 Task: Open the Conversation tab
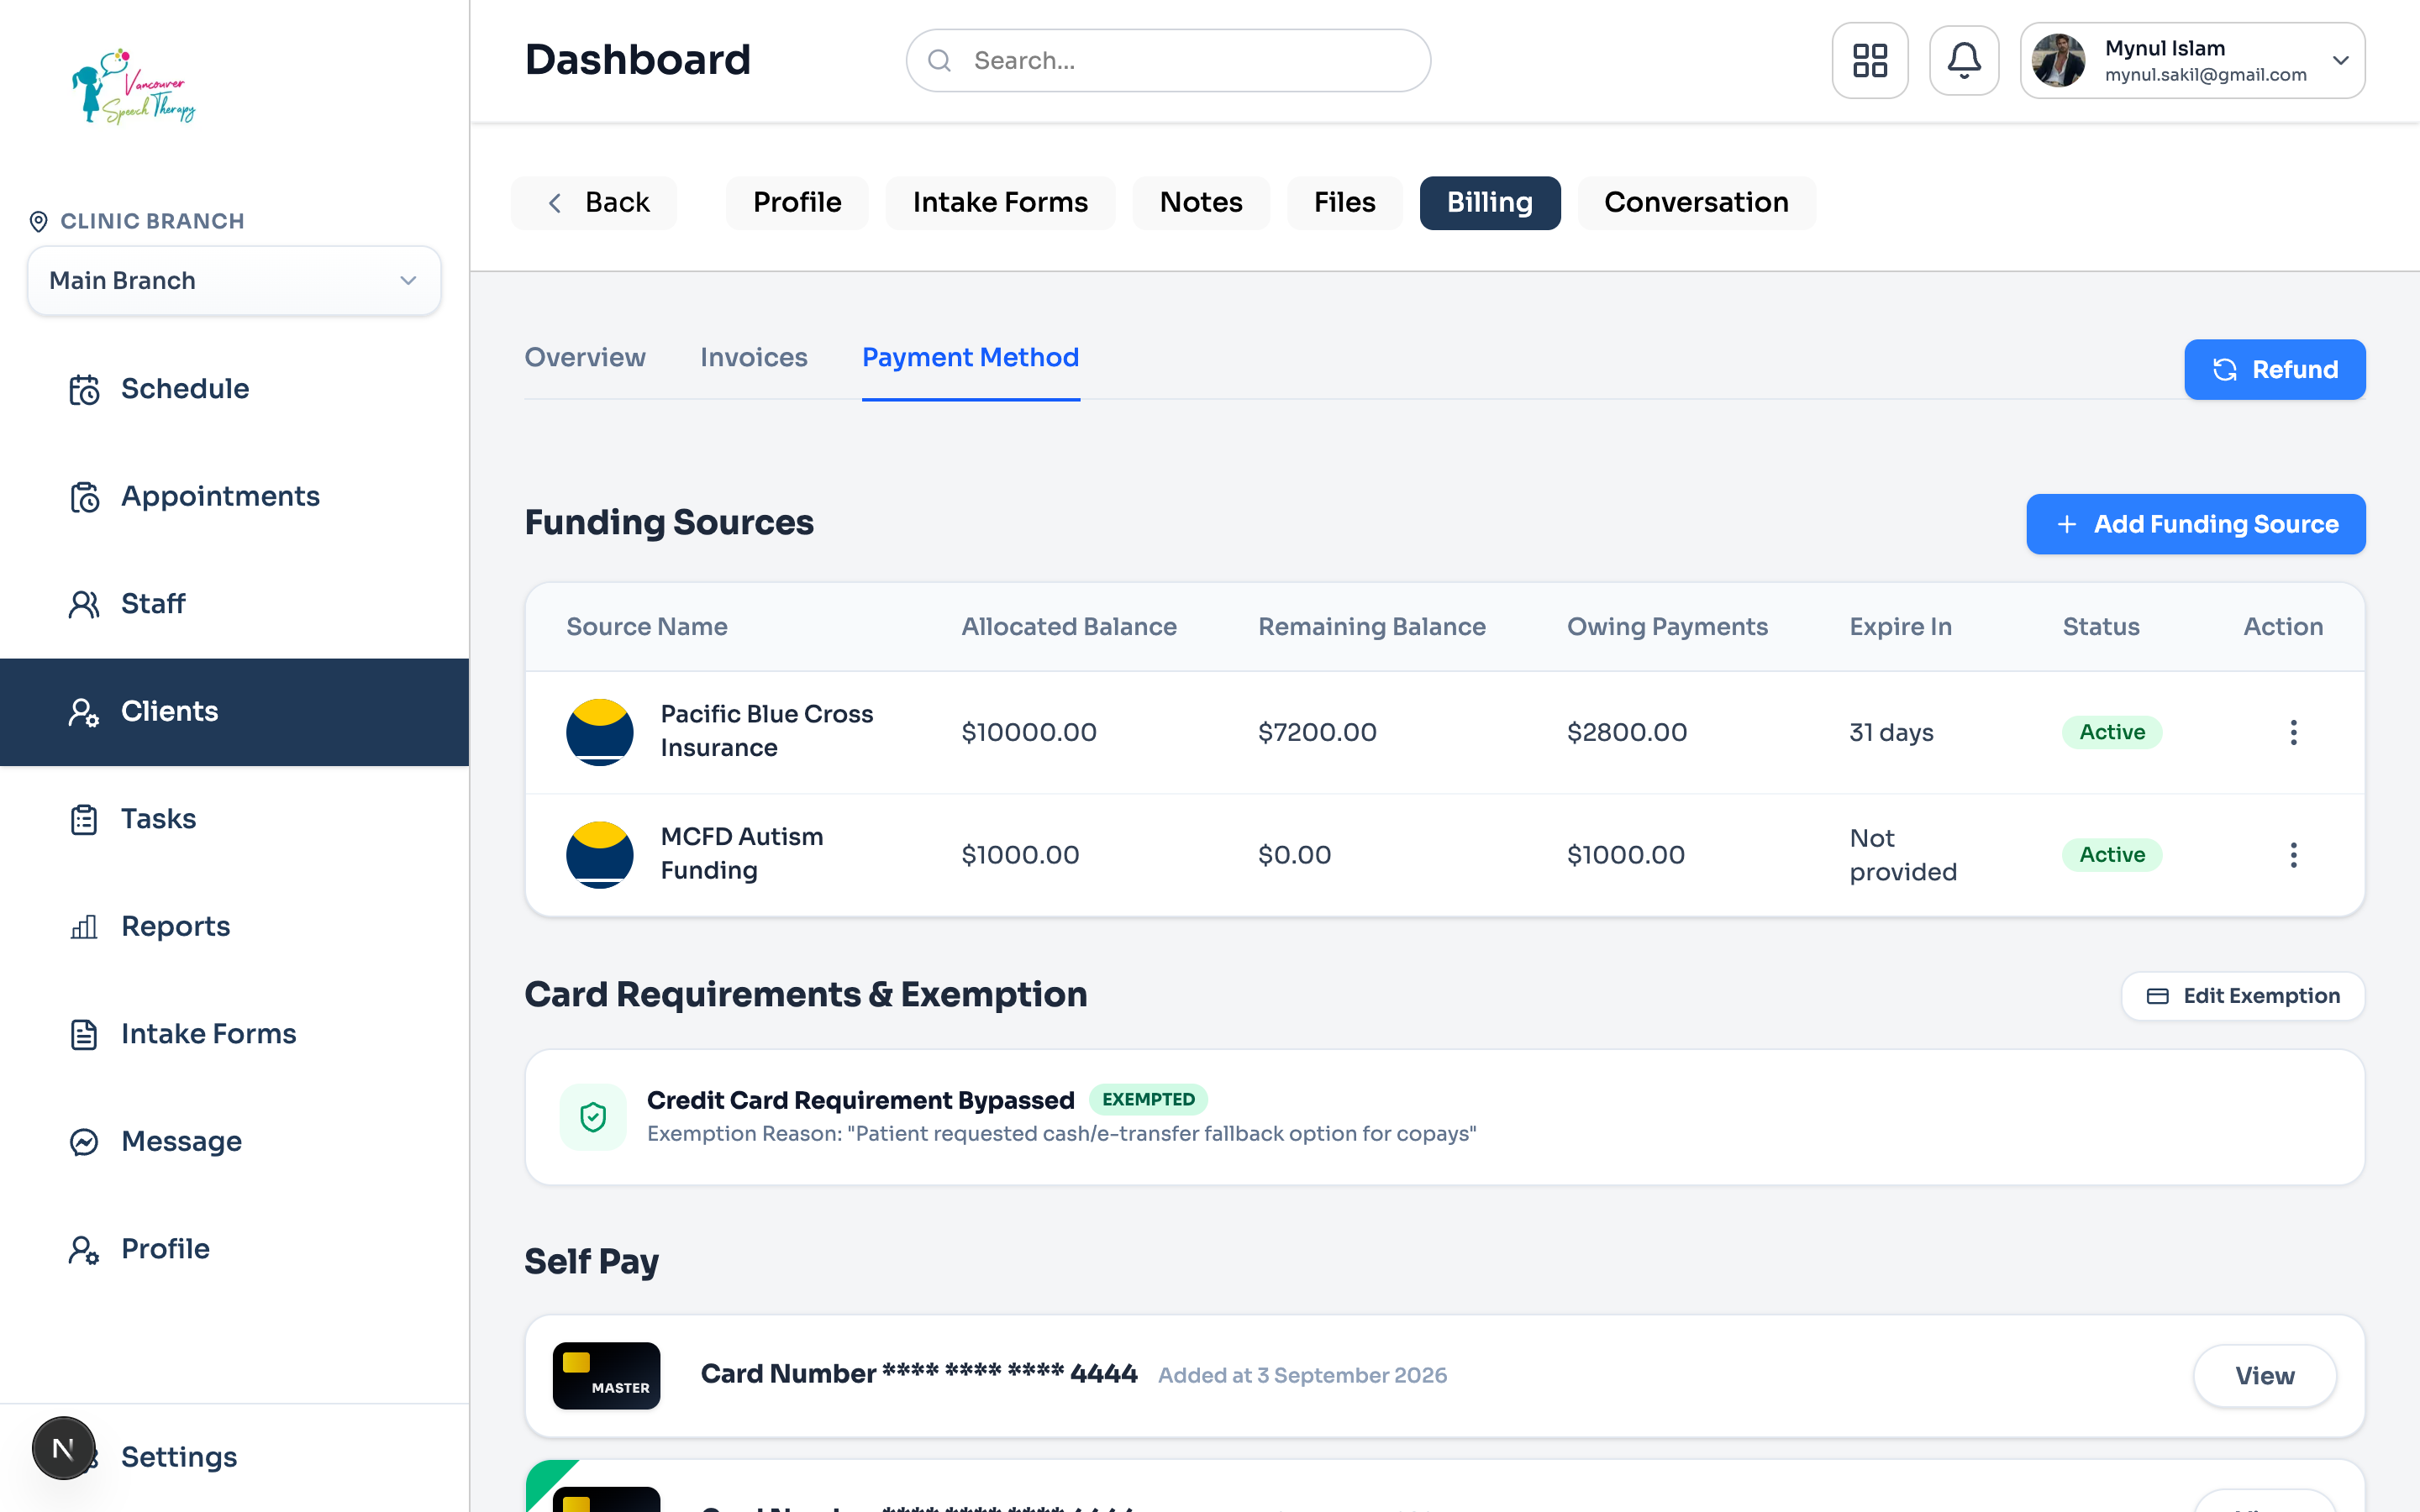(x=1696, y=203)
